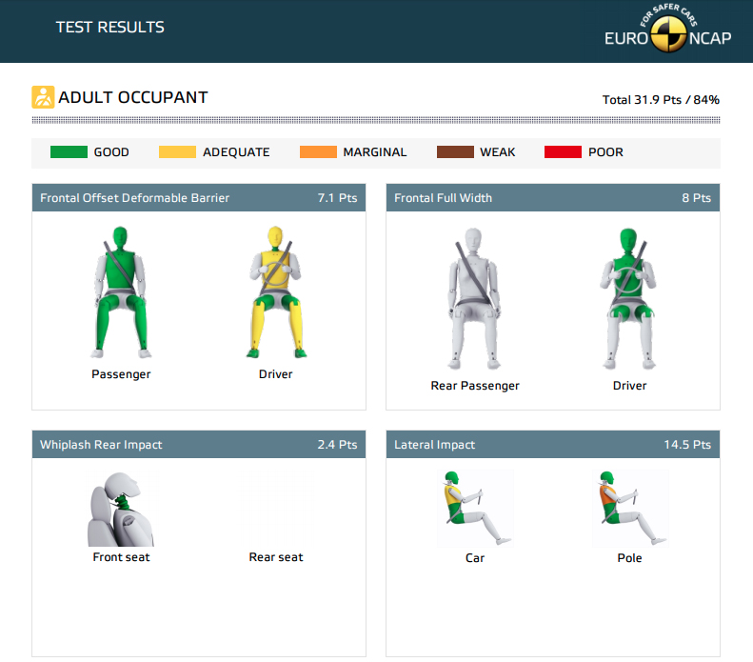This screenshot has height=662, width=753.
Task: Click the full width rear passenger dummy
Action: click(x=475, y=298)
